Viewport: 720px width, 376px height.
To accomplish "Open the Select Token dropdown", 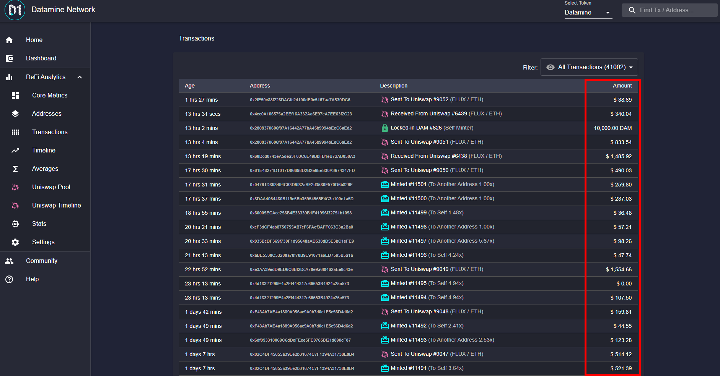I will [588, 13].
